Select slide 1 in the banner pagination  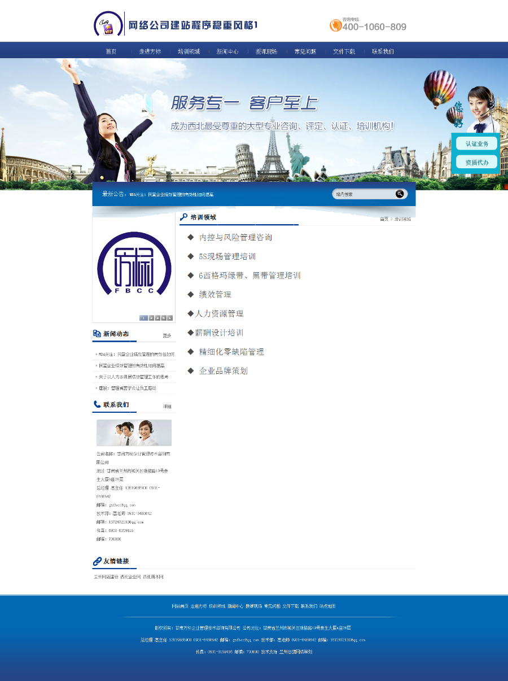pyautogui.click(x=144, y=318)
